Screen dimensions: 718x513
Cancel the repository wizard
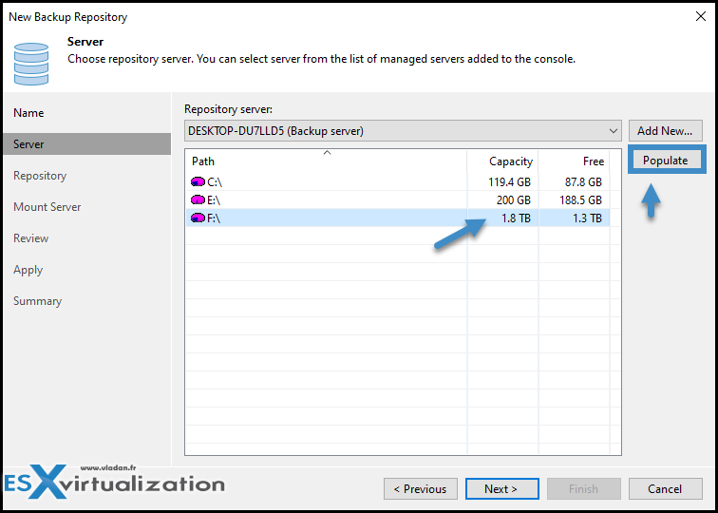(x=666, y=489)
